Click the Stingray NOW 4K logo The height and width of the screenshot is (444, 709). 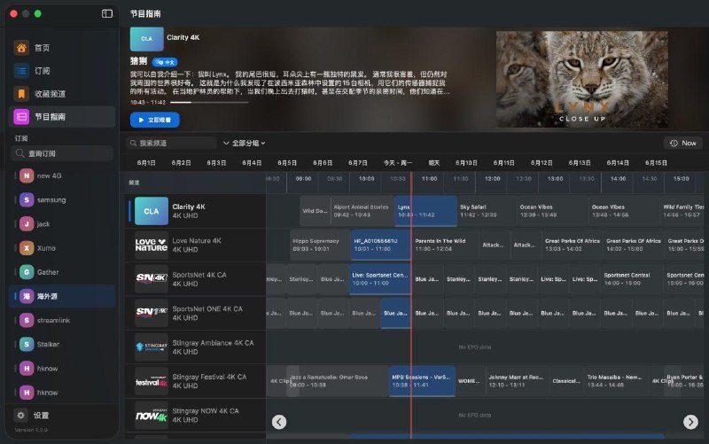coord(152,415)
